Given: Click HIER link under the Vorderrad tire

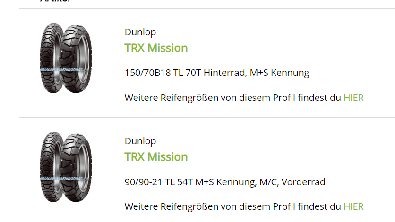Looking at the screenshot, I should click(353, 206).
